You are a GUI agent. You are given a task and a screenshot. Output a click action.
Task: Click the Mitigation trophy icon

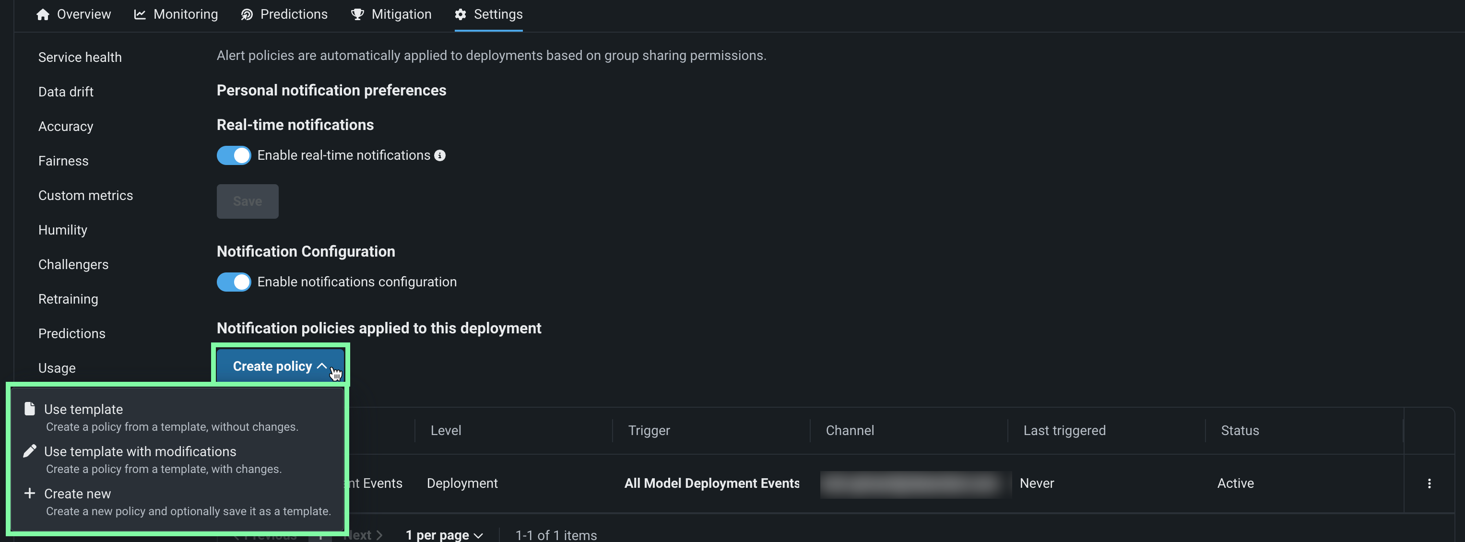tap(357, 14)
